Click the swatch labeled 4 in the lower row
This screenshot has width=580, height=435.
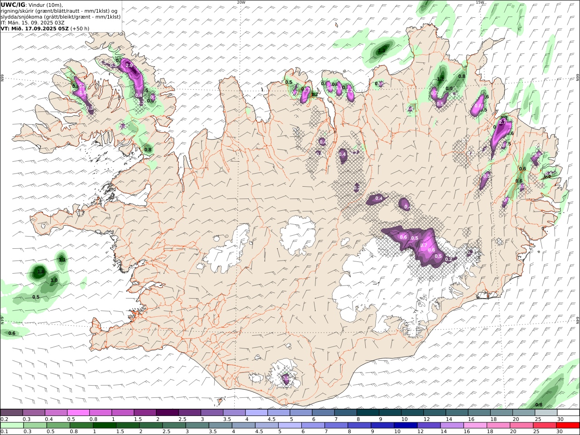coord(243,425)
